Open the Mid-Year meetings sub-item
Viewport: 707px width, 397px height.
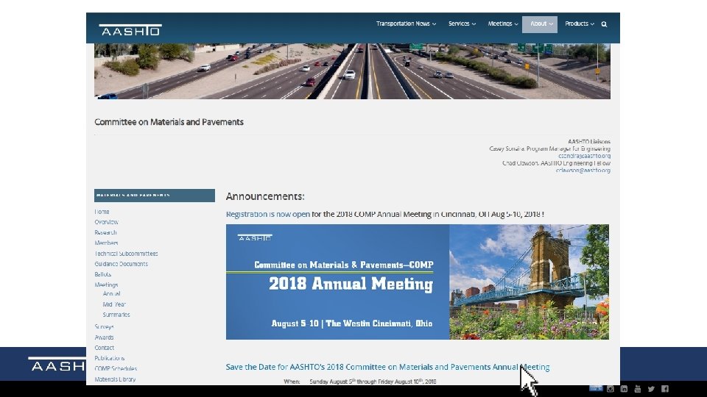coord(114,304)
